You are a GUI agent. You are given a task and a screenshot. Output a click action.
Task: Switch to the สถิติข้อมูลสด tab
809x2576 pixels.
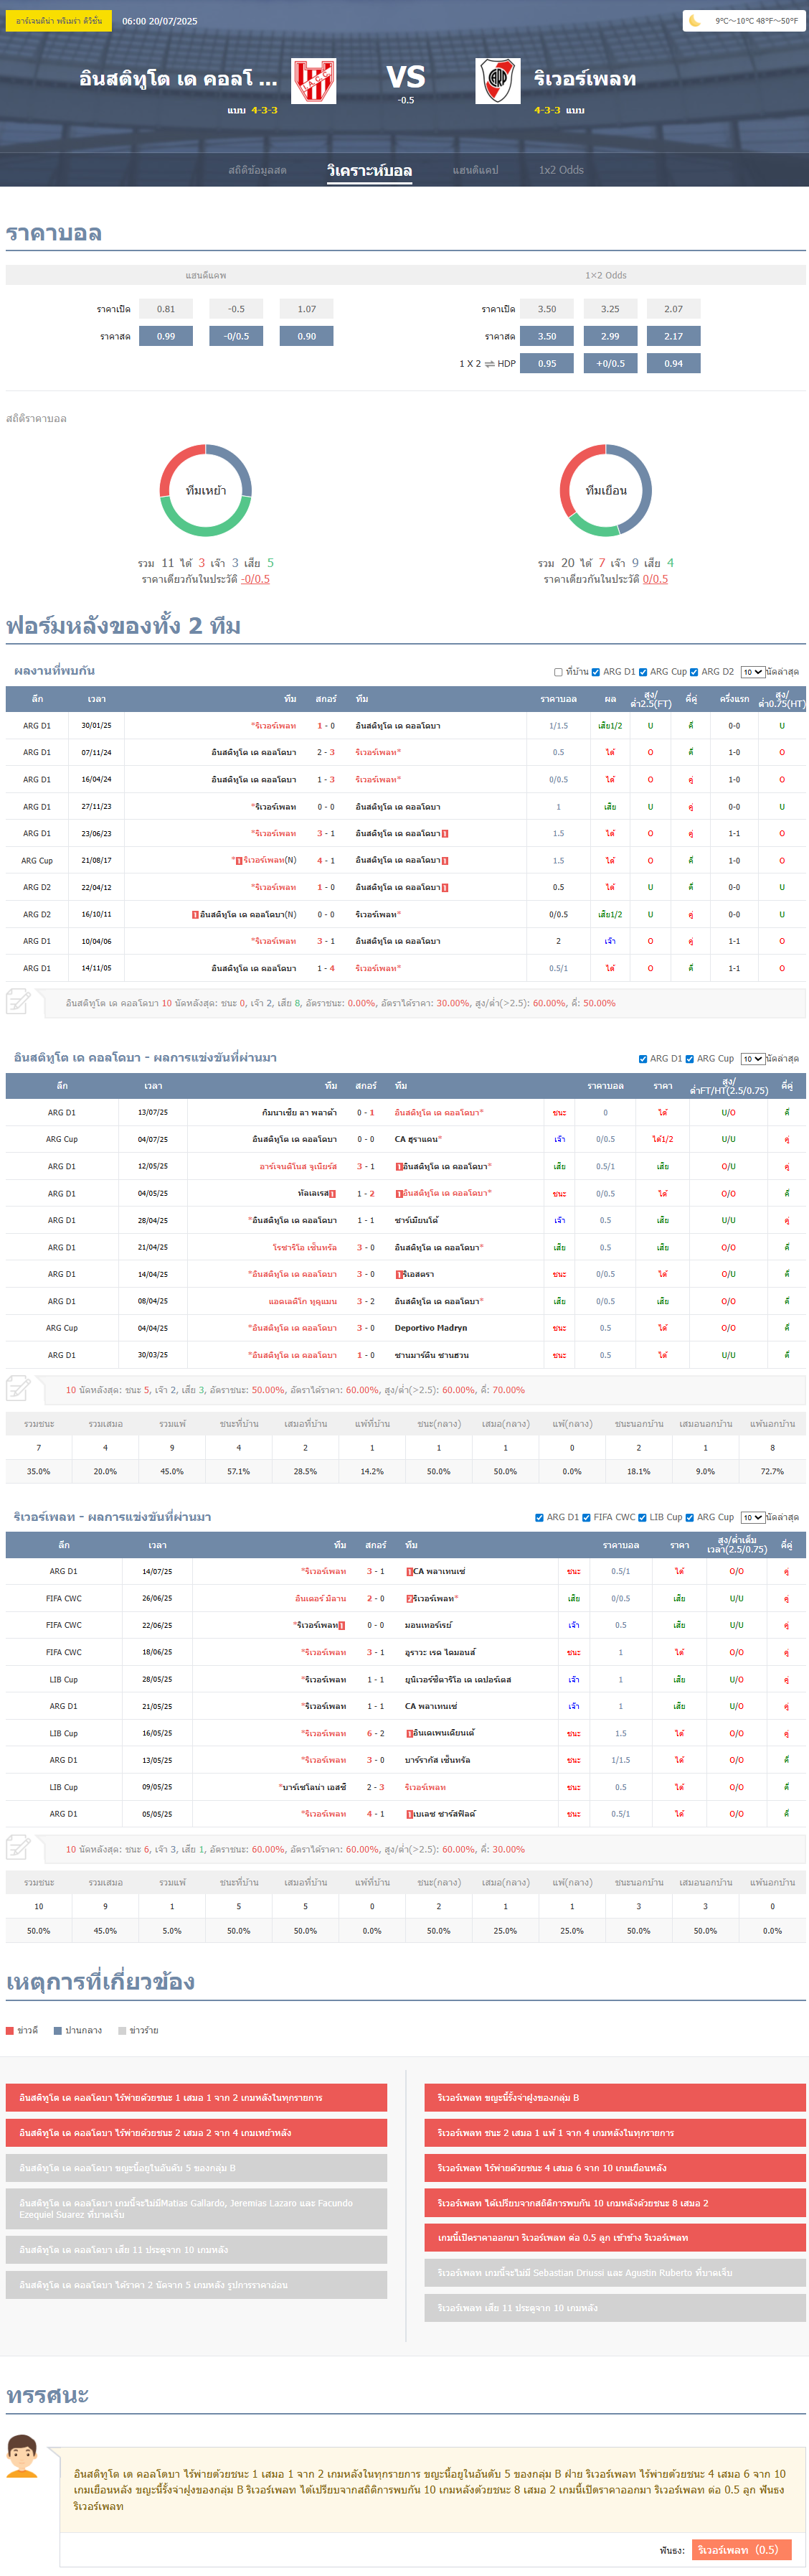click(257, 170)
